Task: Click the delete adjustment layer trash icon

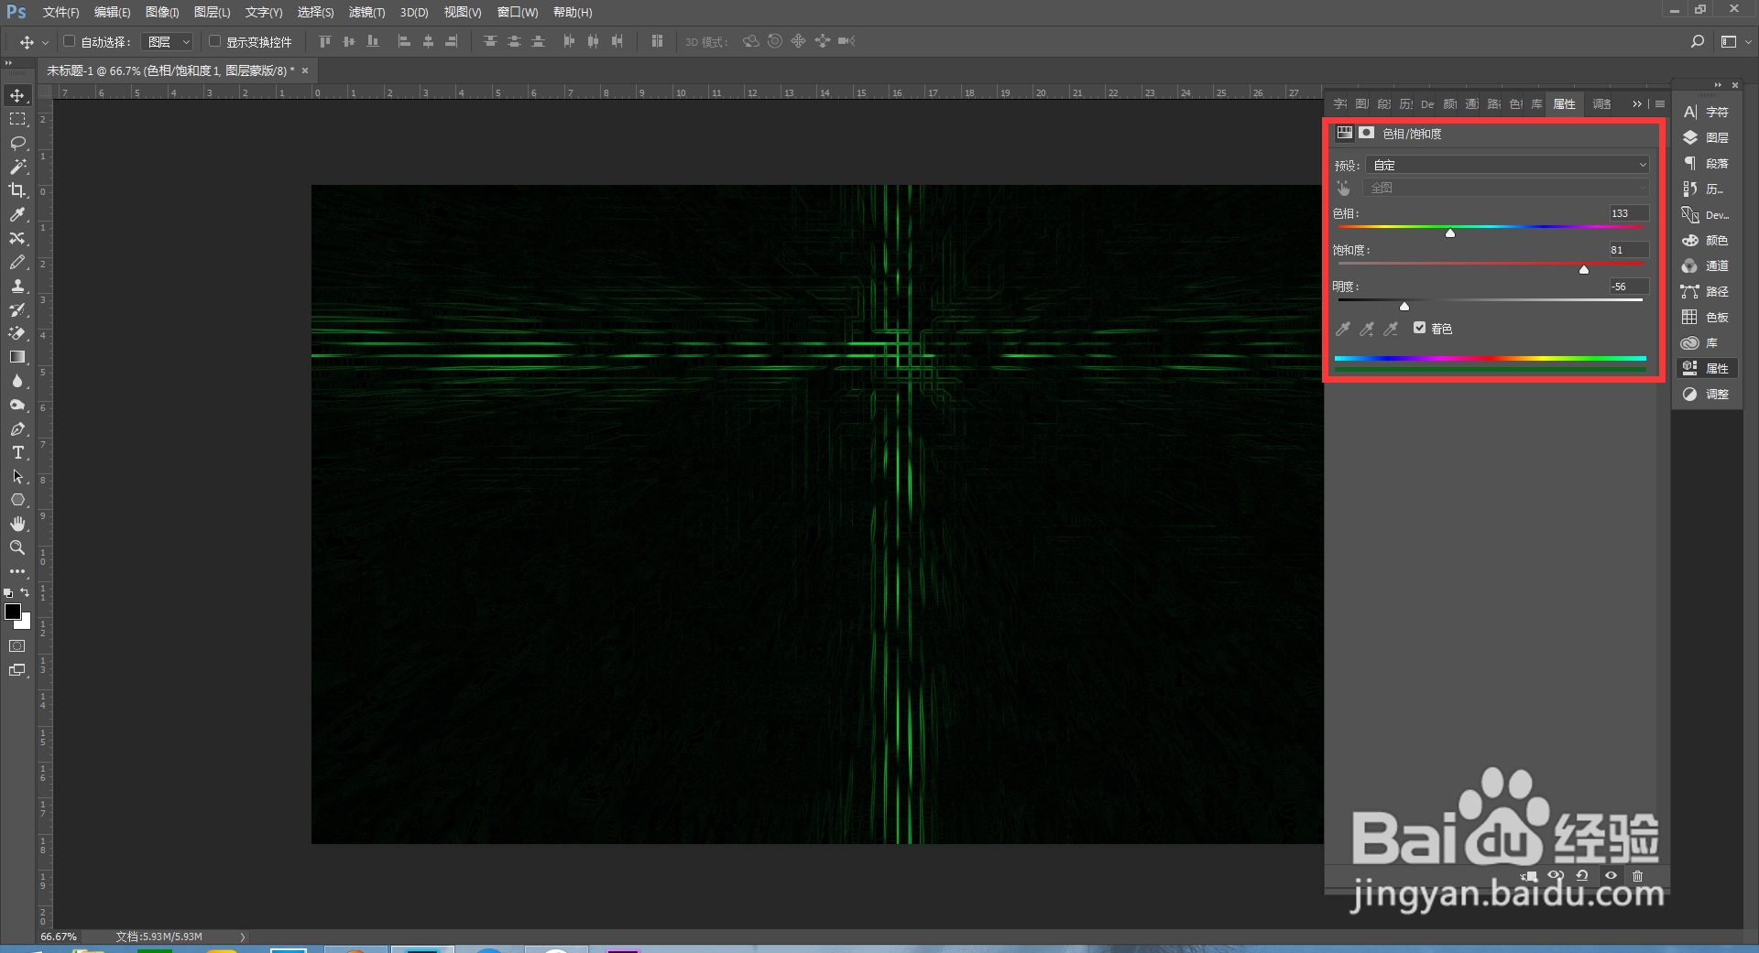Action: tap(1638, 876)
